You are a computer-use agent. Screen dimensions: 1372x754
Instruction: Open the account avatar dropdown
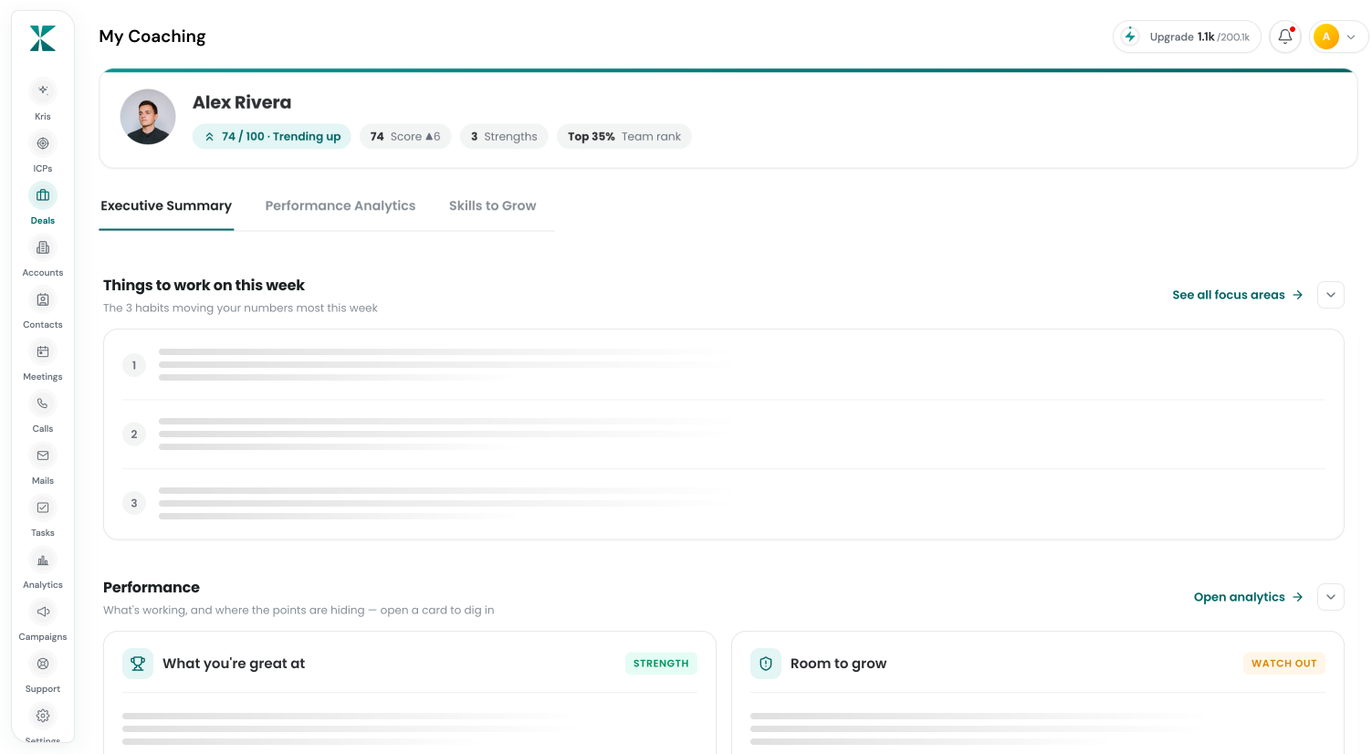click(1339, 37)
